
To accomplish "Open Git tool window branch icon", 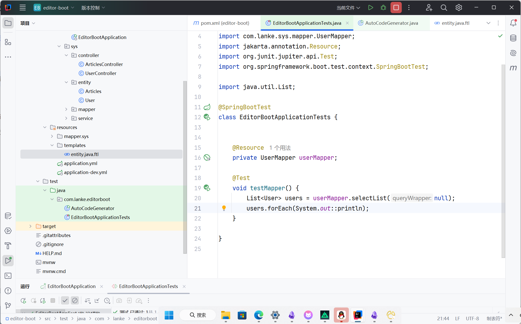I will (8, 305).
